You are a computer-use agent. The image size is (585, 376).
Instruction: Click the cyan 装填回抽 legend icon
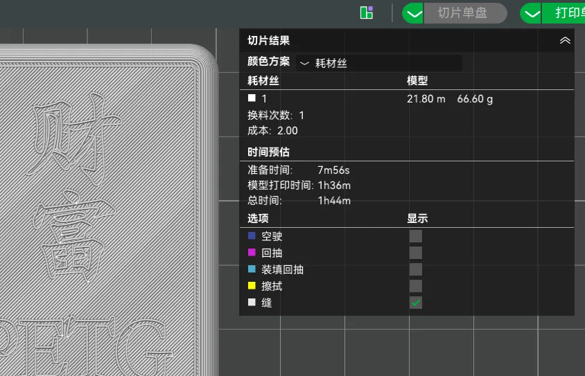click(252, 269)
